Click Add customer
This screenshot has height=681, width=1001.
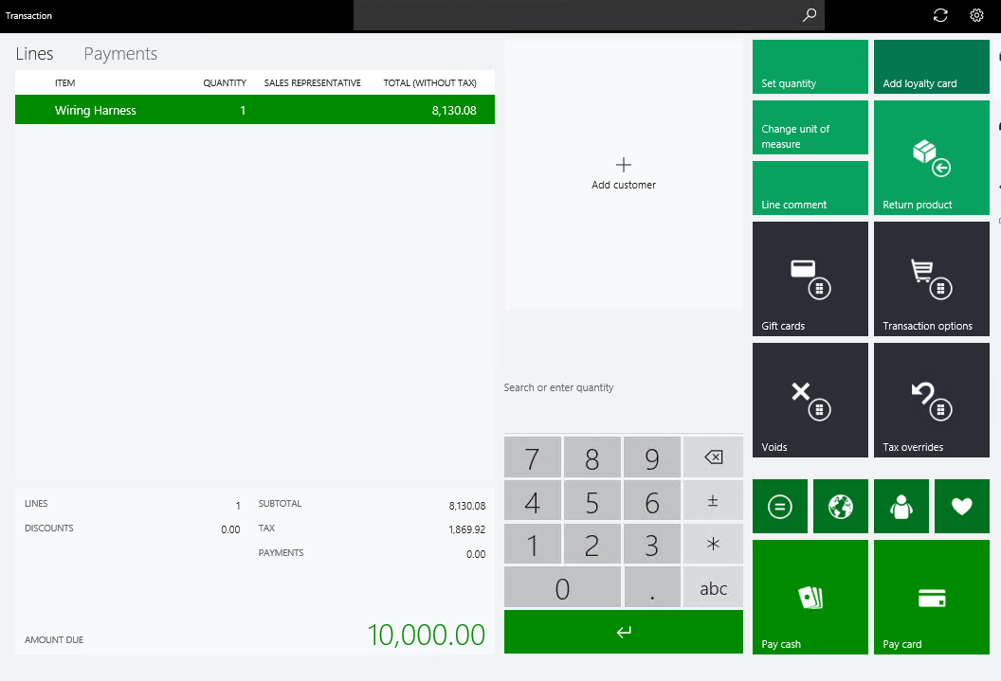(623, 174)
